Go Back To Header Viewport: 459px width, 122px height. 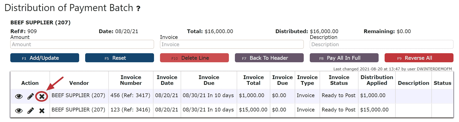pos(269,58)
